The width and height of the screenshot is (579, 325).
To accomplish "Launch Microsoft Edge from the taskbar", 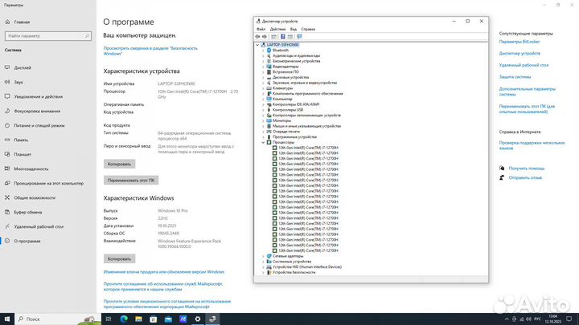I will pyautogui.click(x=124, y=319).
